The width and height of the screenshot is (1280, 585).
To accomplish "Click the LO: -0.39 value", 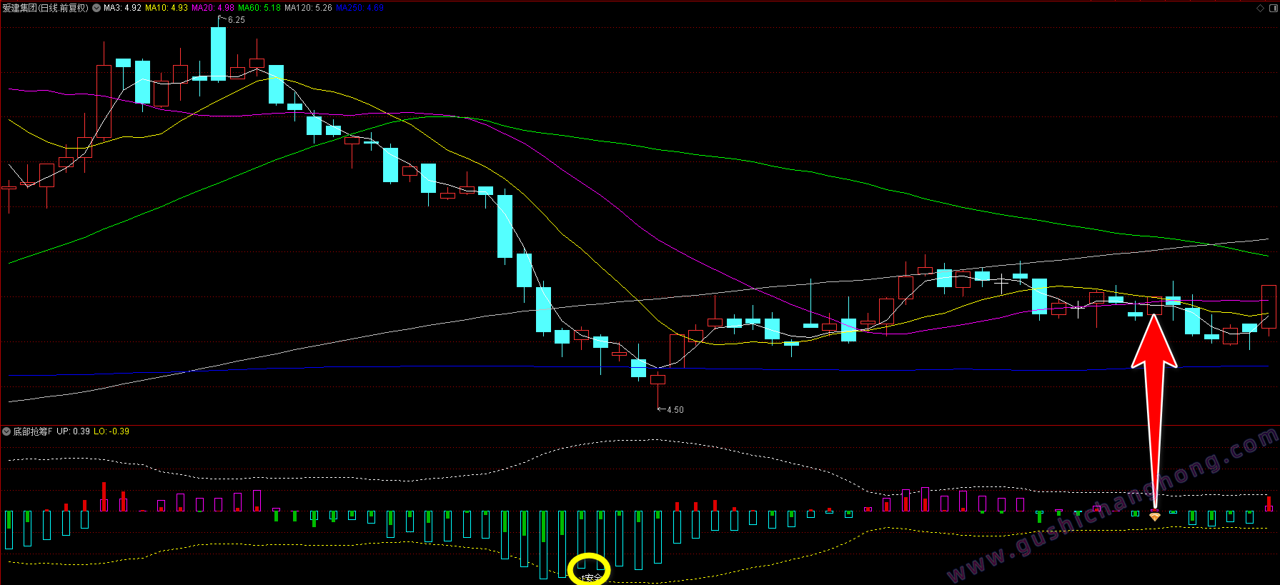I will pos(111,431).
